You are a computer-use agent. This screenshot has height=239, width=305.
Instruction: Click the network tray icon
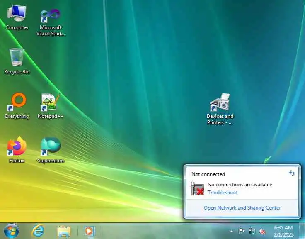pyautogui.click(x=252, y=231)
